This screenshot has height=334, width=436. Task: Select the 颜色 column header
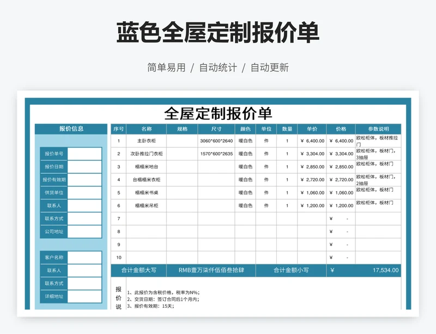(x=245, y=129)
